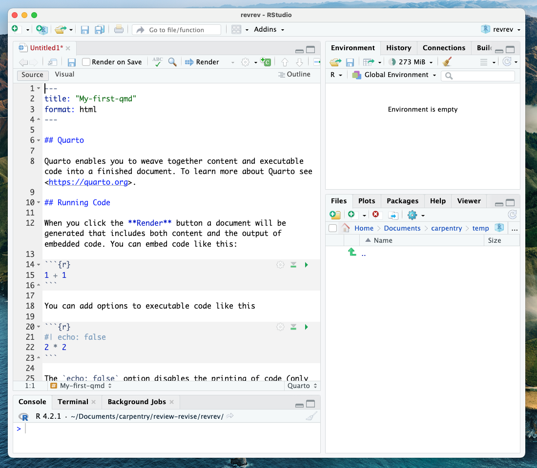
Task: Save workspace icon in Environment pane
Action: click(x=350, y=62)
